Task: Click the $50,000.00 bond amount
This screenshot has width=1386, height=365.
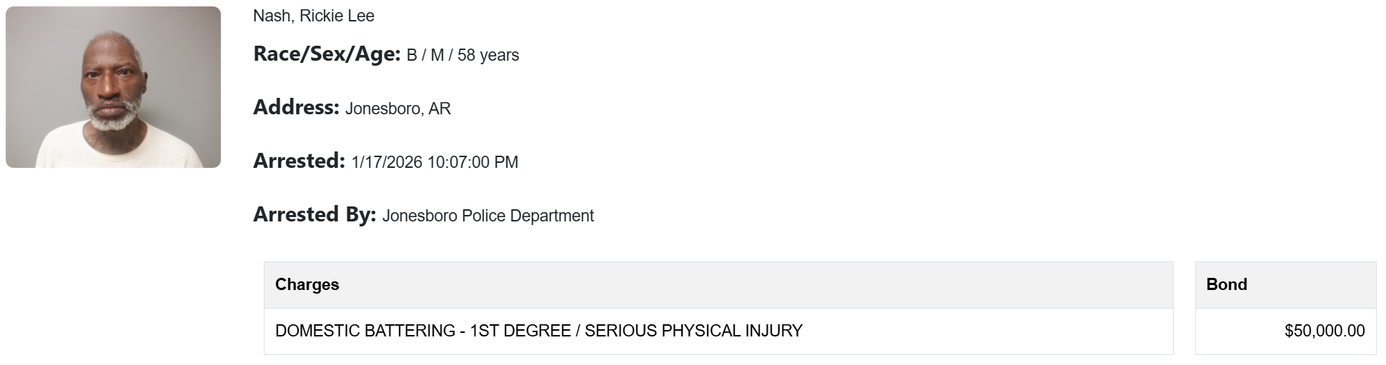Action: pyautogui.click(x=1325, y=331)
